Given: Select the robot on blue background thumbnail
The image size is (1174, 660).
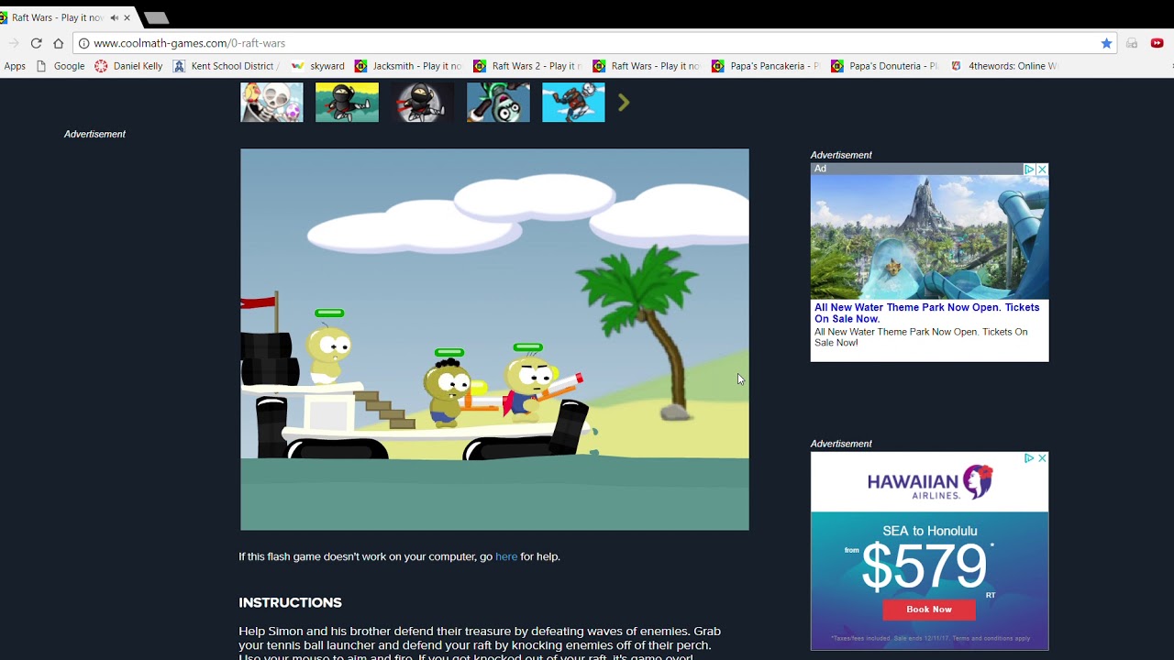Looking at the screenshot, I should point(573,102).
